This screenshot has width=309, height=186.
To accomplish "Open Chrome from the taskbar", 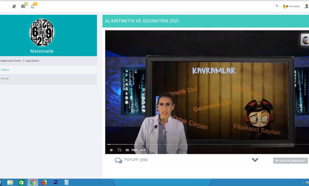I will (33, 182).
